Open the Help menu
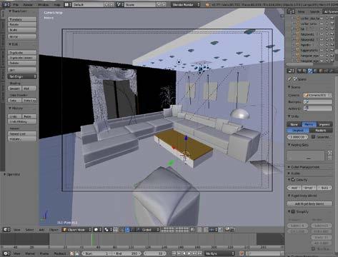Screen dimensions: 338x257 (x=57, y=4)
